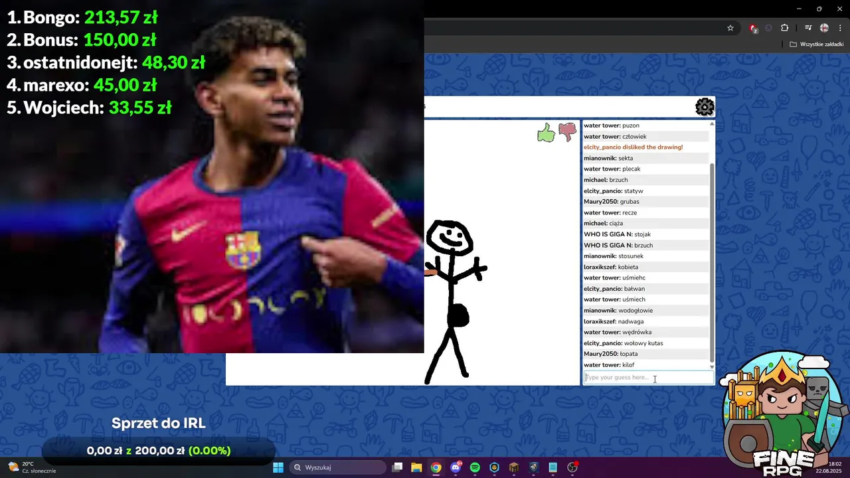
Task: Click the chat message 'water tower: człowiek'
Action: coord(615,136)
